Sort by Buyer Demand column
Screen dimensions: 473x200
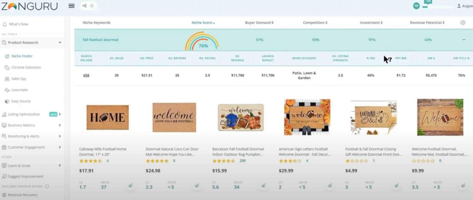click(259, 23)
